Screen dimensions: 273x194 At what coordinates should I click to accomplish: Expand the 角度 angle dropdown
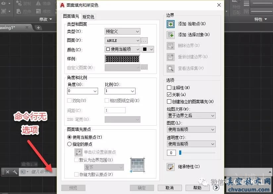pos(95,91)
